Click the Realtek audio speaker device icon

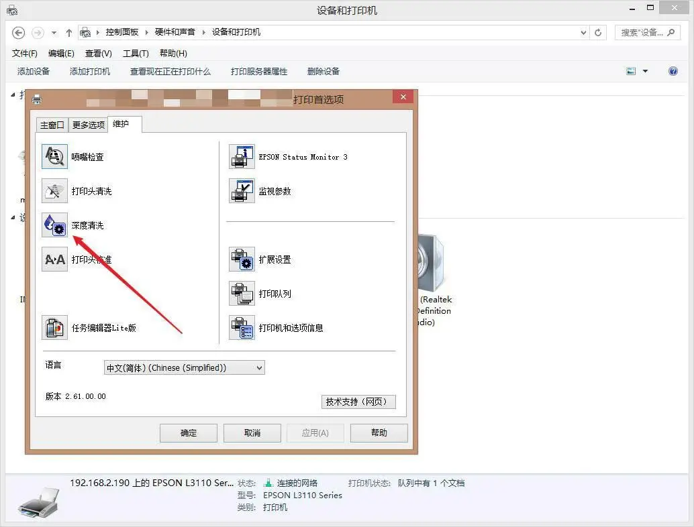point(431,263)
